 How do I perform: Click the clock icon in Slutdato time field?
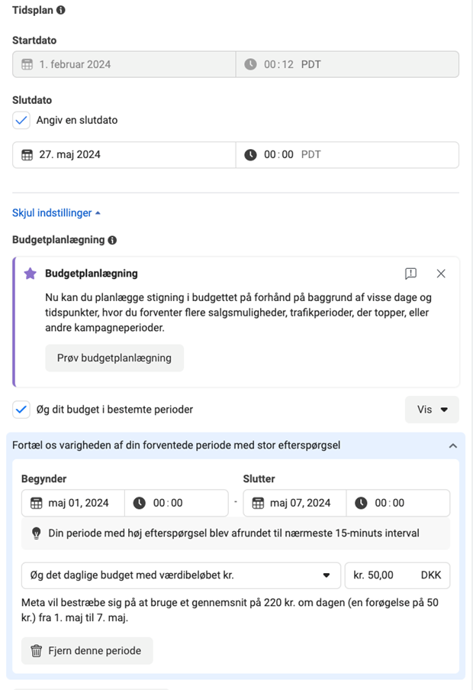pyautogui.click(x=250, y=155)
